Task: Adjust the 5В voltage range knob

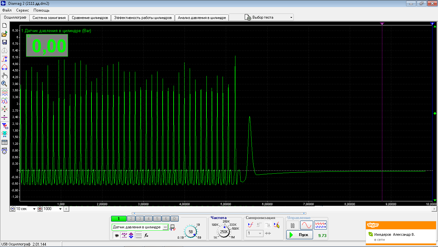Action: [191, 232]
